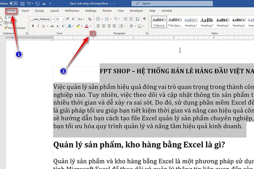
Task: Open the Font dialog launcher
Action: point(92,33)
